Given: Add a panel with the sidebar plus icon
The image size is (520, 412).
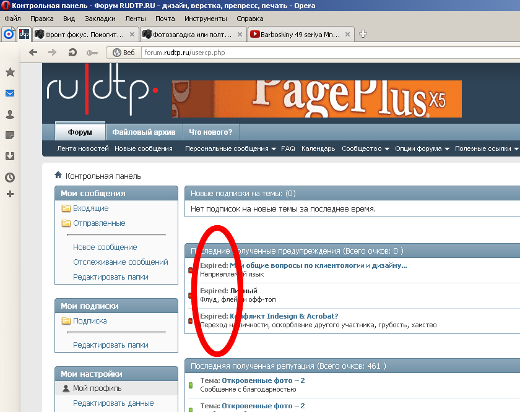Looking at the screenshot, I should coord(11,194).
